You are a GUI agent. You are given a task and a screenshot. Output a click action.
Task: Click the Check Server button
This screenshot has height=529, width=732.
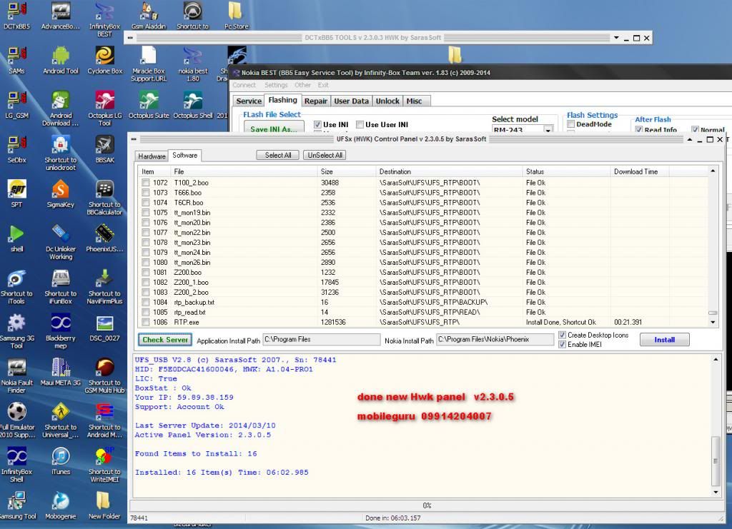pos(165,340)
